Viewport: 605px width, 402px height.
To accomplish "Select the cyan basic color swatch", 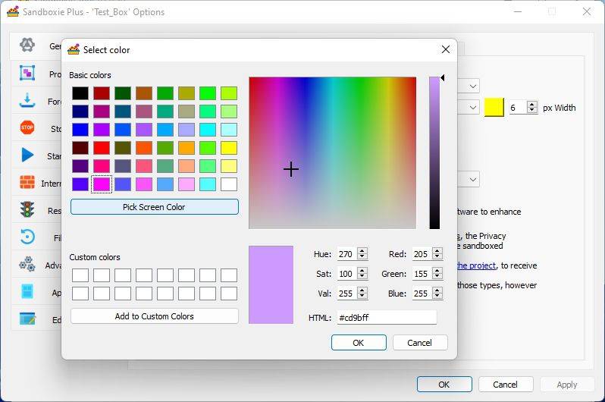I will pos(208,130).
